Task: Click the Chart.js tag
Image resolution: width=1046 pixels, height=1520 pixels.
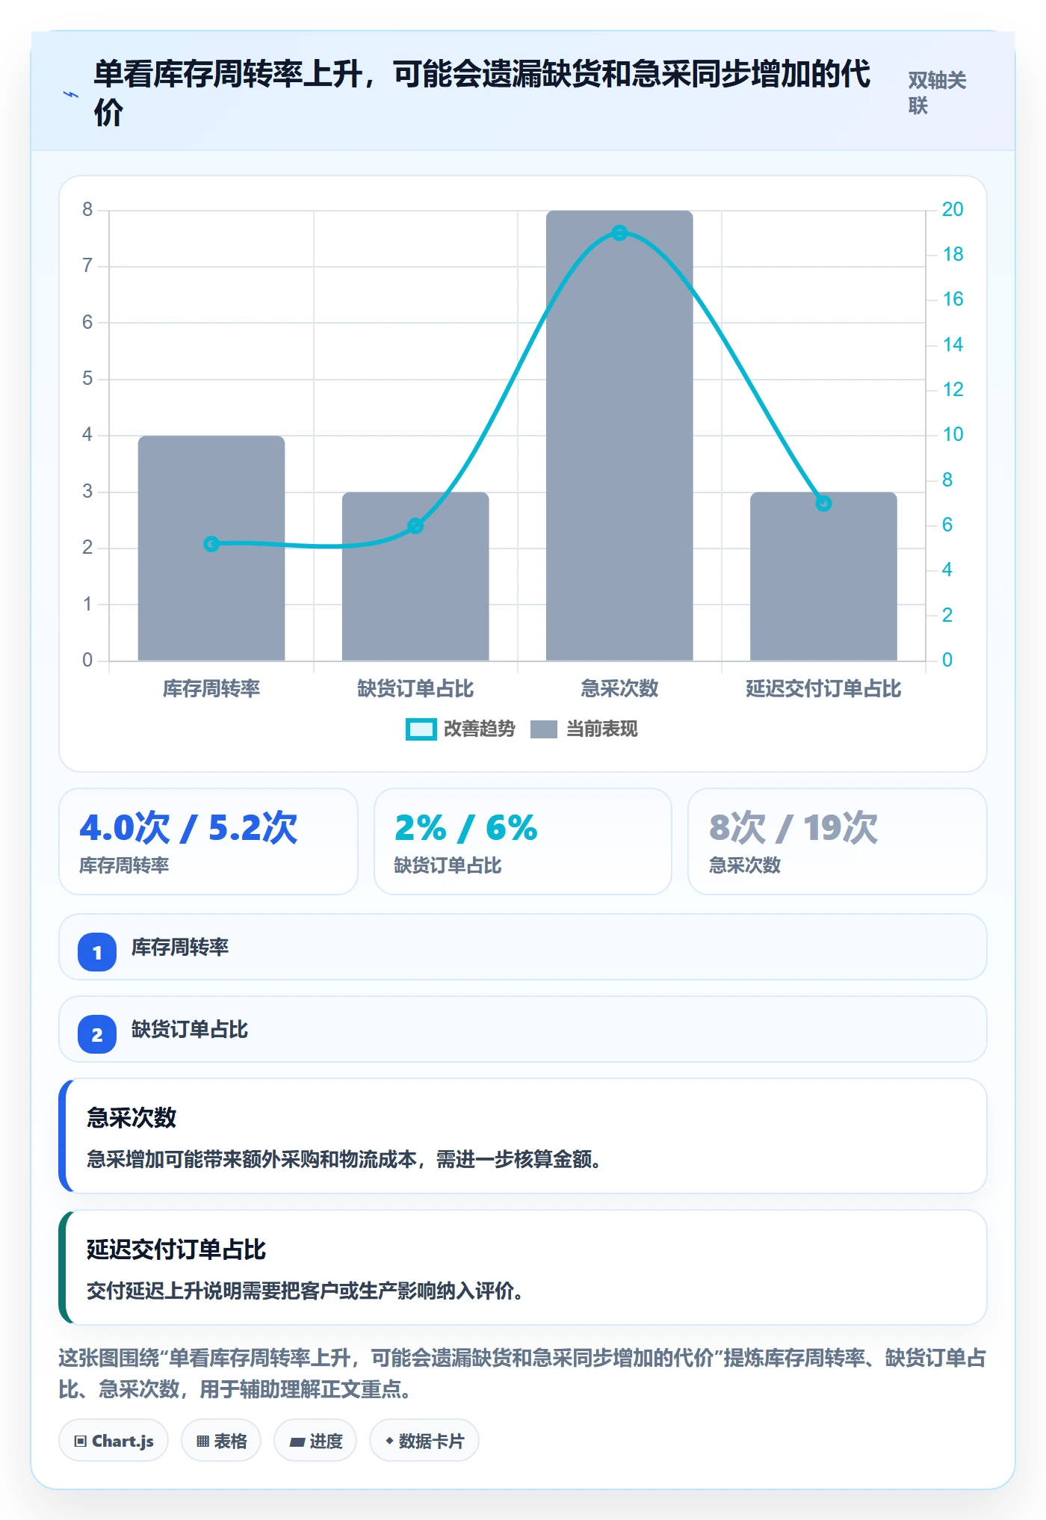Action: click(114, 1441)
